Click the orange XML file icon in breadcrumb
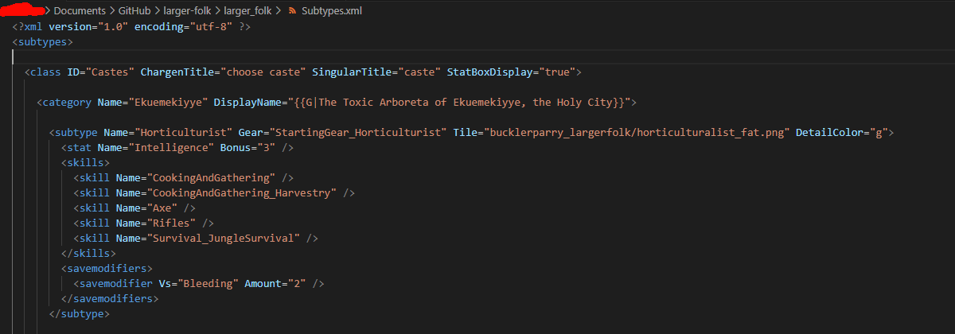This screenshot has width=955, height=334. 291,11
